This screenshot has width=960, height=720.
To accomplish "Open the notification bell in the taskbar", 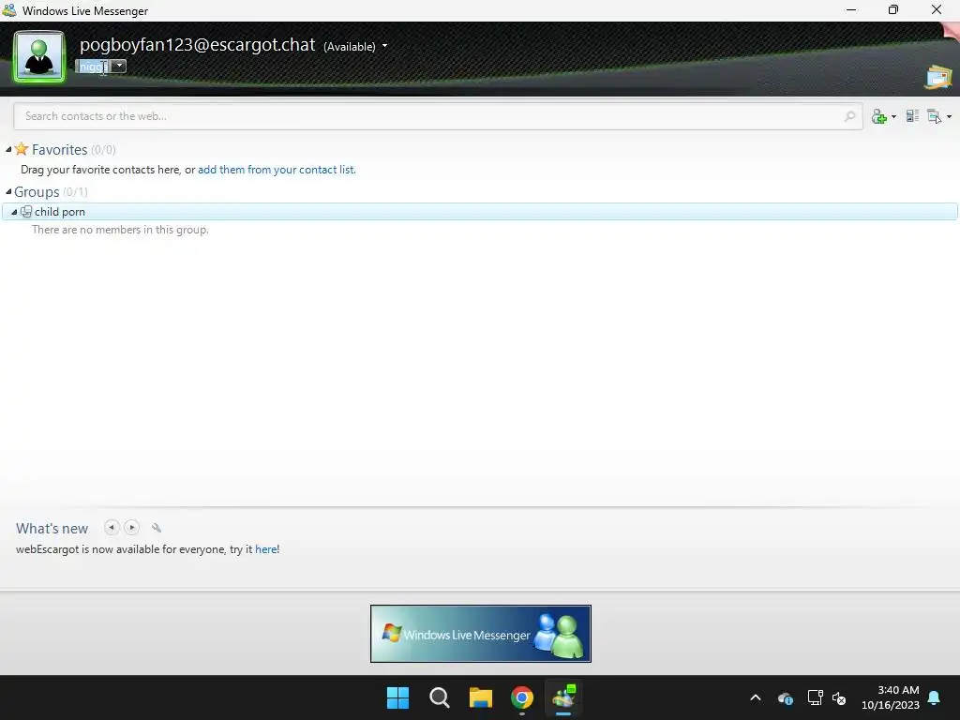I will 935,697.
